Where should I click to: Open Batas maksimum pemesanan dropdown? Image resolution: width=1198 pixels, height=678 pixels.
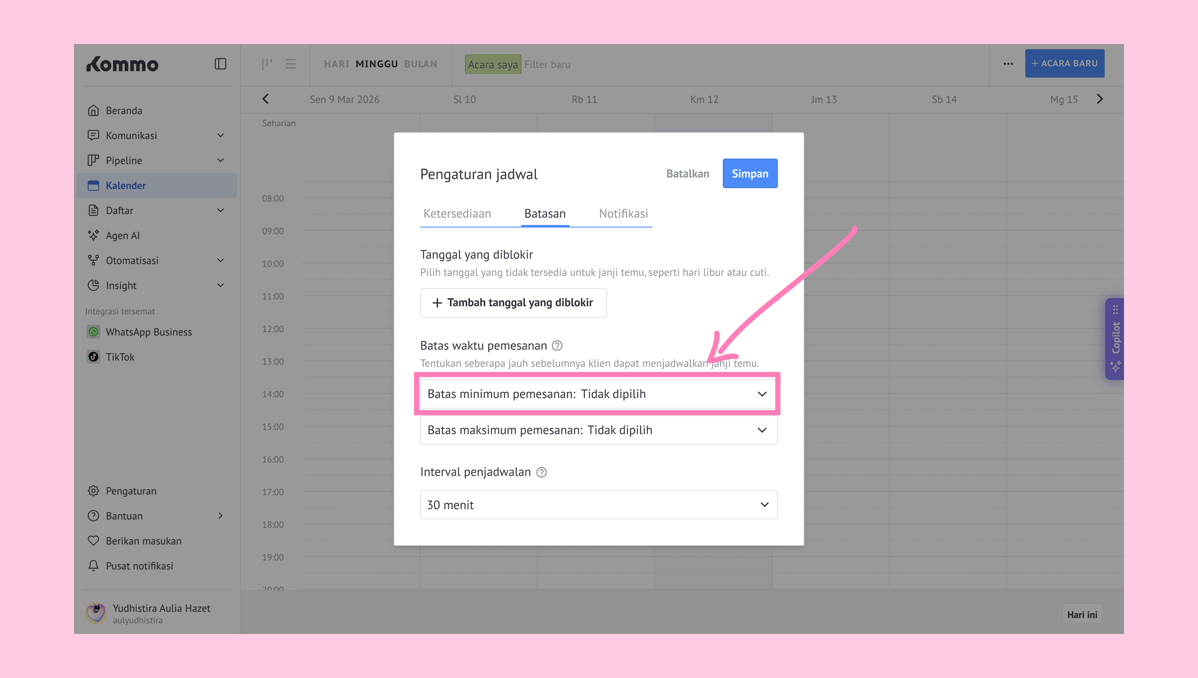[x=598, y=430]
